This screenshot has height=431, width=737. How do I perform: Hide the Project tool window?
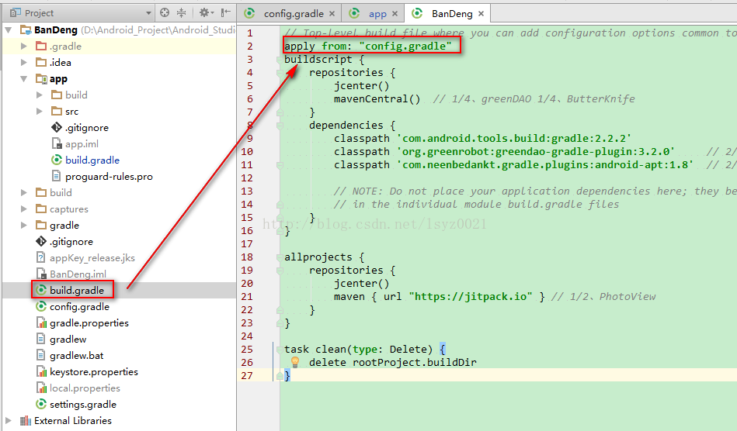pyautogui.click(x=226, y=12)
